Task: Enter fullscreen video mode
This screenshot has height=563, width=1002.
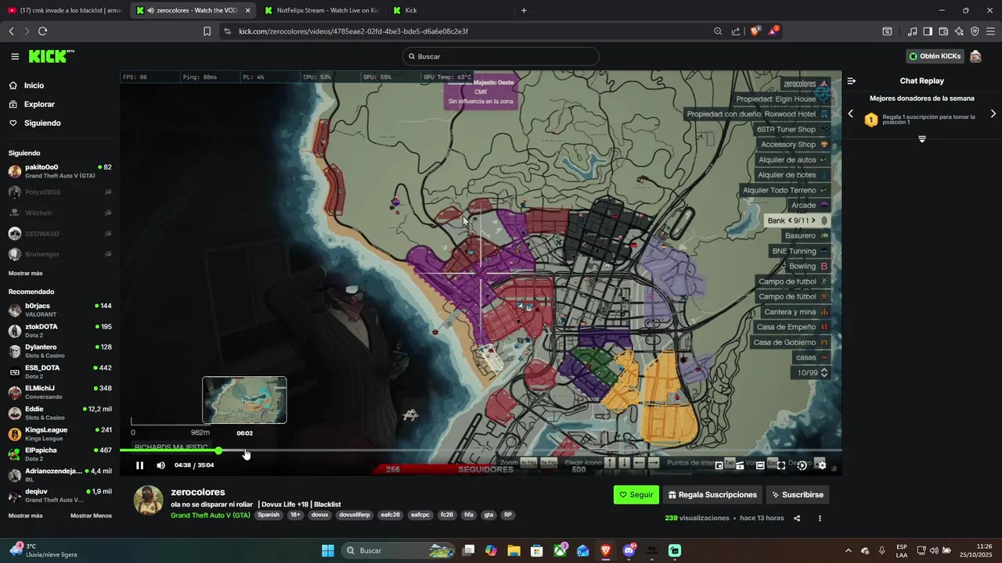Action: 781,465
